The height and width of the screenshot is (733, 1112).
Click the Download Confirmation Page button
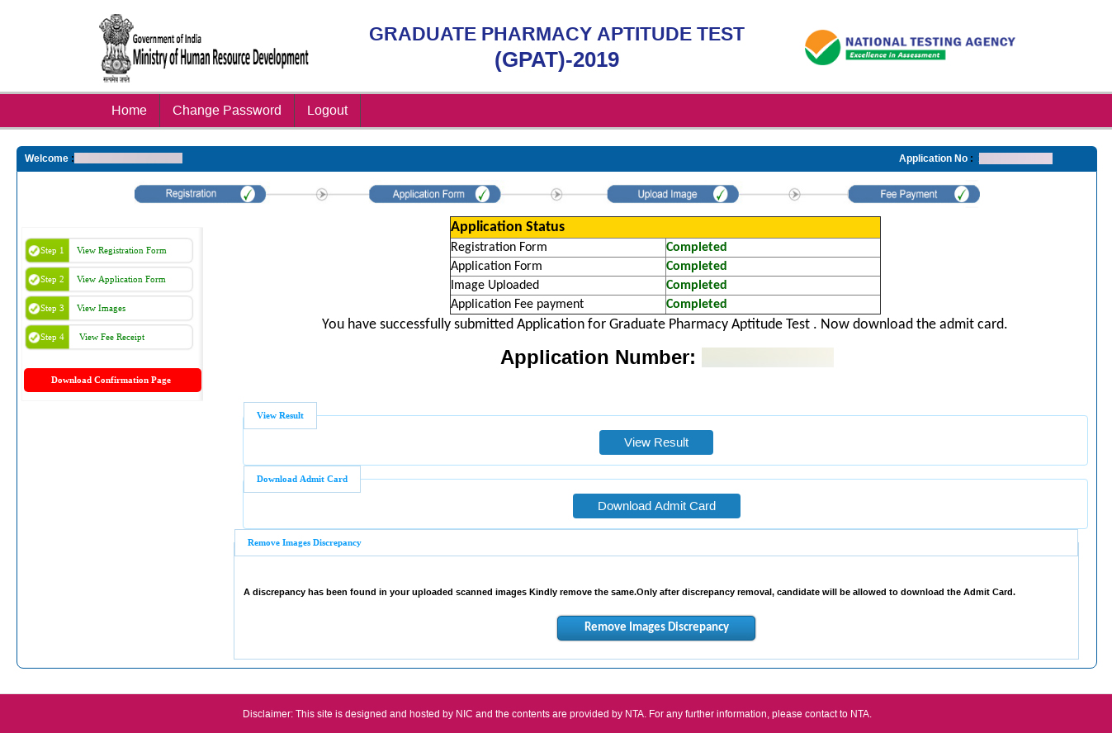tap(112, 380)
